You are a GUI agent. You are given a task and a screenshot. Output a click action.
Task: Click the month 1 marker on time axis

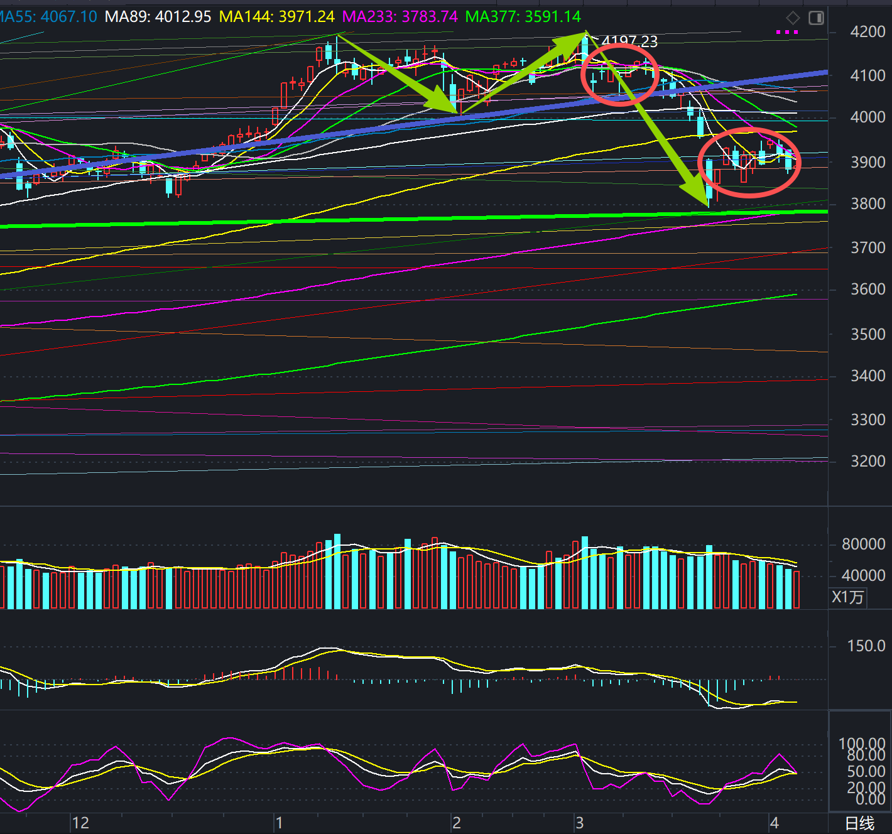point(279,823)
